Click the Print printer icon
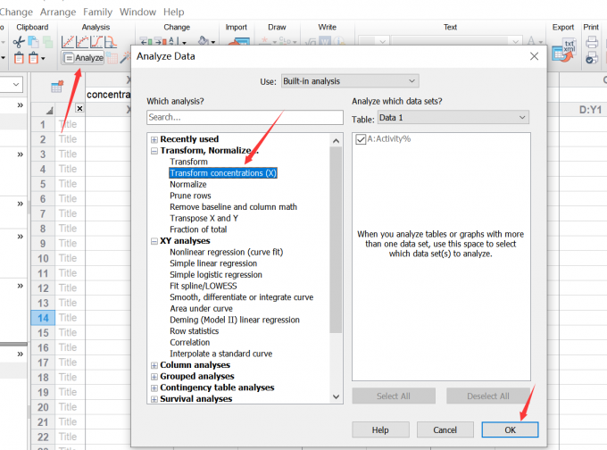 [591, 42]
